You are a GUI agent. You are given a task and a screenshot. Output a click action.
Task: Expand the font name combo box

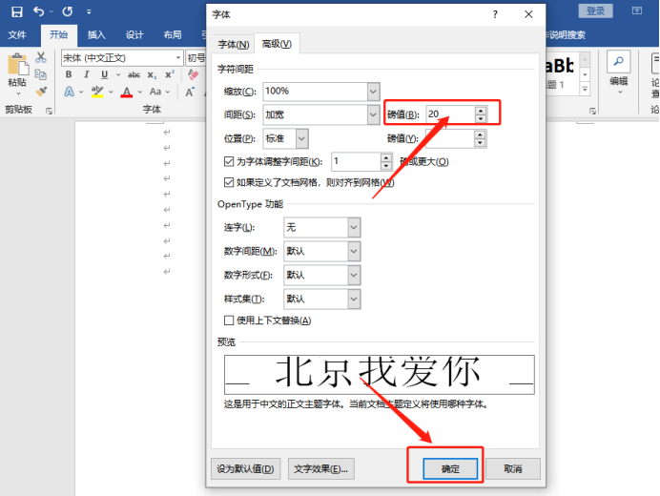pos(178,57)
